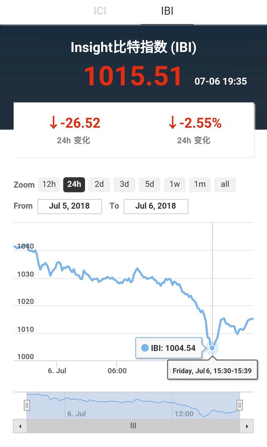Viewport: 267px width, 447px height.
Task: Click the navigator's left range handle
Action: (x=27, y=404)
